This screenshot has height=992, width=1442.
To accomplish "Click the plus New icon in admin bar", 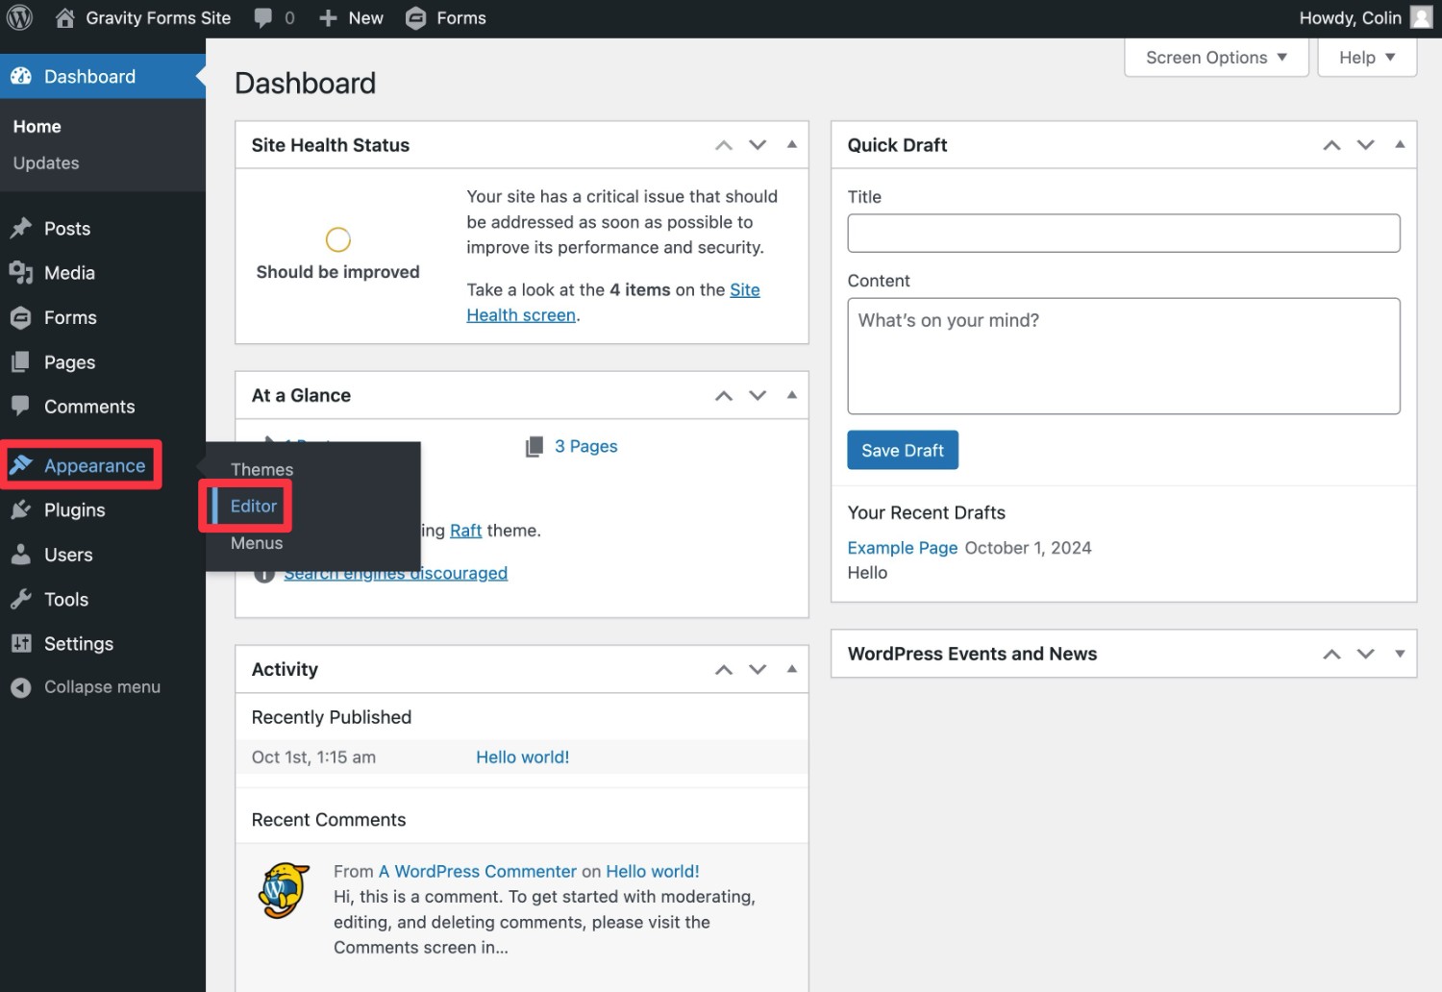I will click(328, 18).
